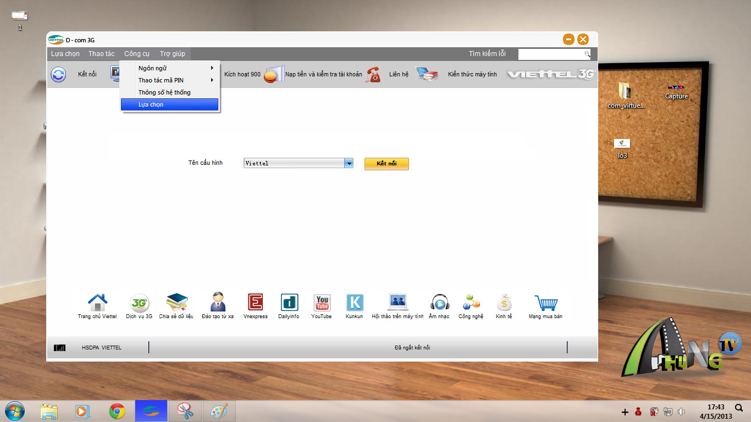Click the signal strength icon in status bar
751x422 pixels.
click(x=60, y=348)
